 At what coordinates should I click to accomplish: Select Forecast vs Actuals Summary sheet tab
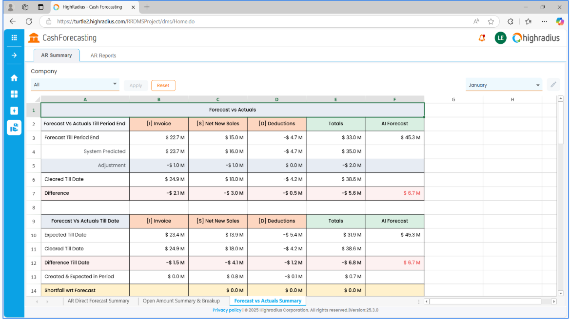268,301
